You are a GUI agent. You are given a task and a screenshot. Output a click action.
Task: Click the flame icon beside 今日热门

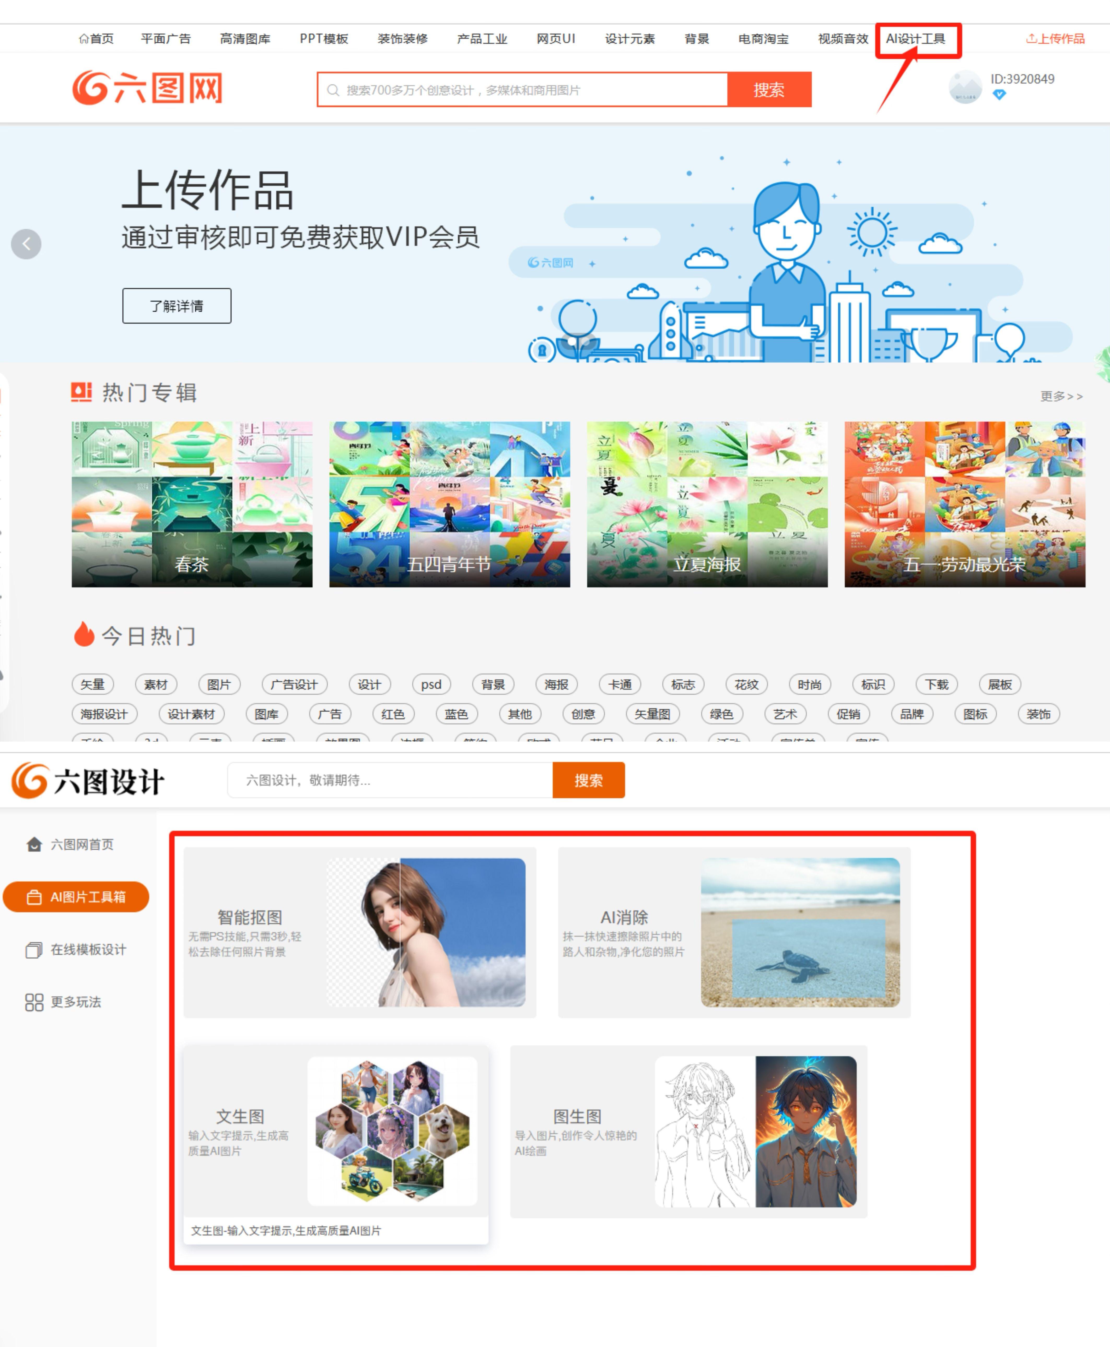point(84,634)
